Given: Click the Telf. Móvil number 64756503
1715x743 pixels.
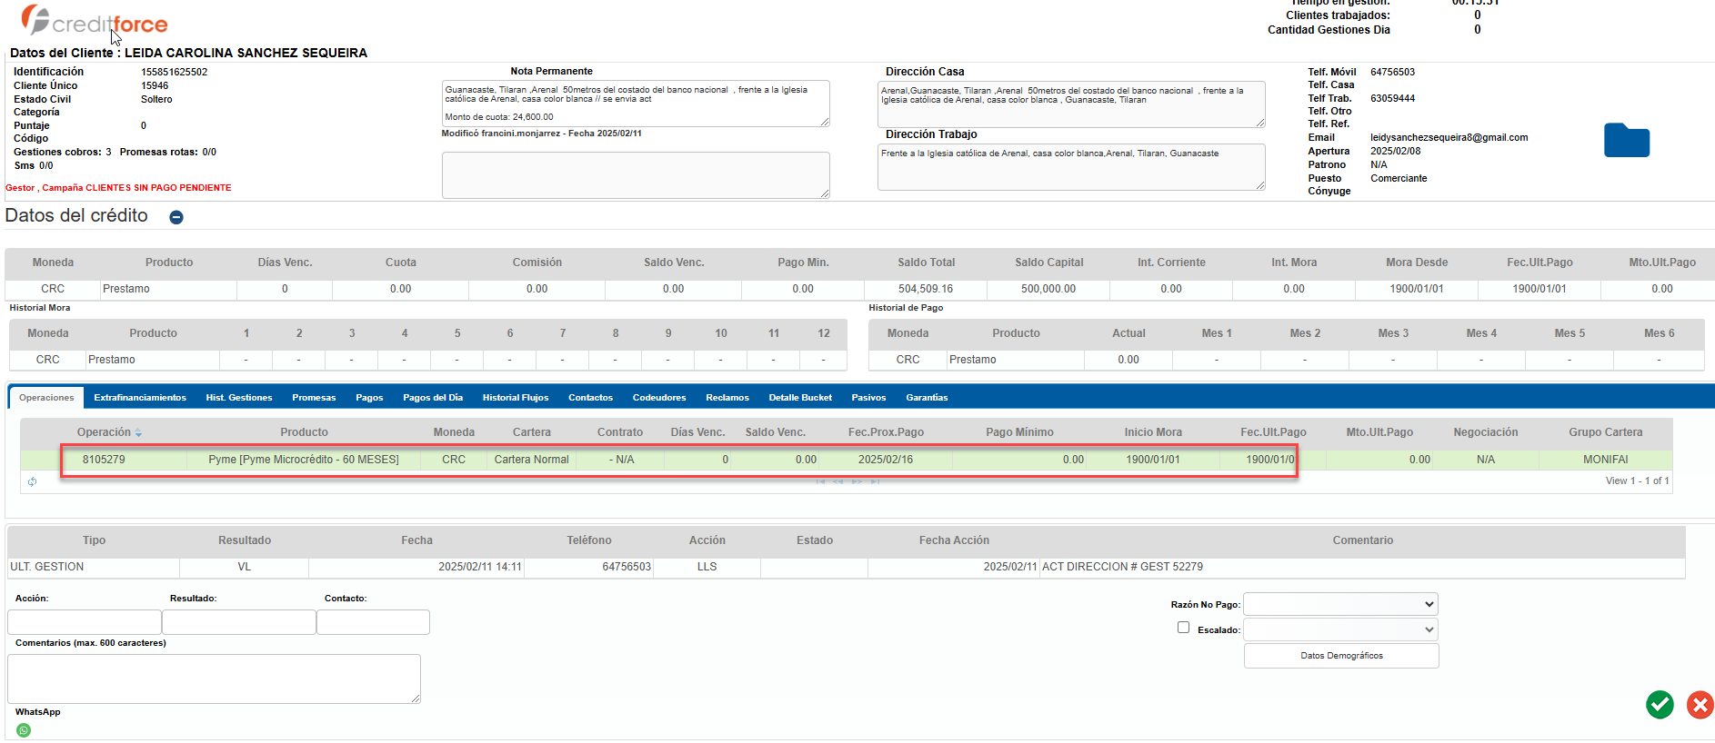Looking at the screenshot, I should click(1392, 72).
